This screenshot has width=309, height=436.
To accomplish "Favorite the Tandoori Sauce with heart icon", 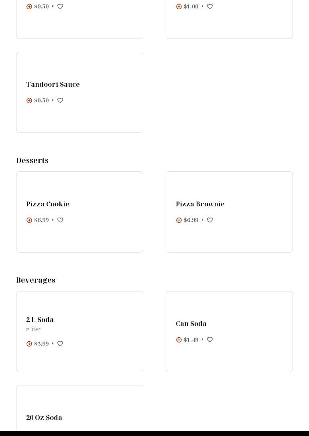I will click(60, 100).
